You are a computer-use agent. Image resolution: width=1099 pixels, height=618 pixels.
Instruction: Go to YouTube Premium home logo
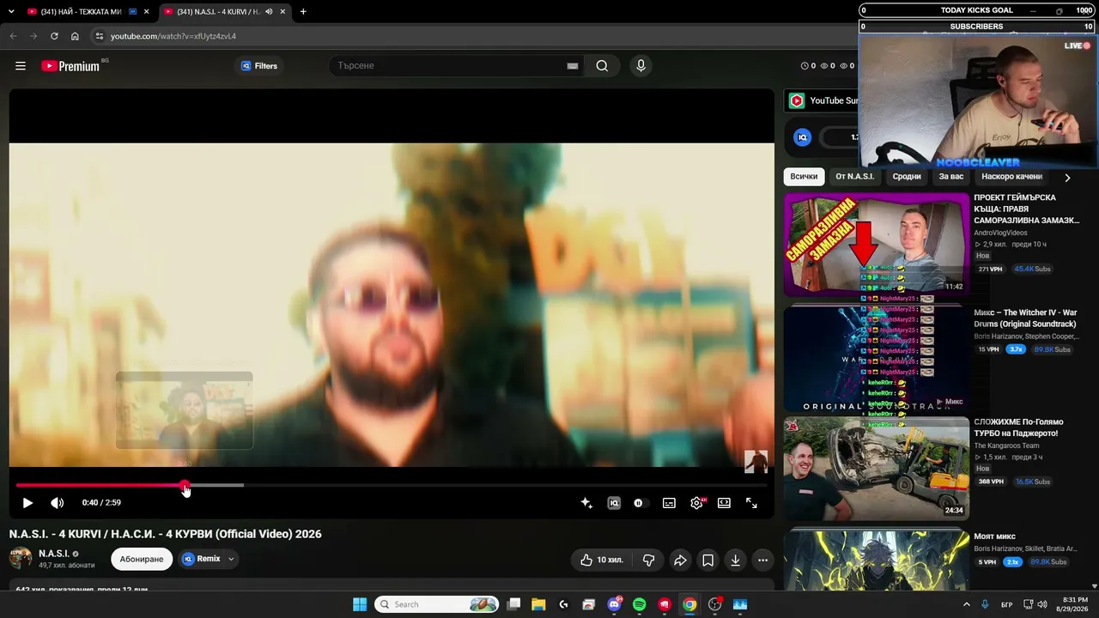pyautogui.click(x=70, y=66)
